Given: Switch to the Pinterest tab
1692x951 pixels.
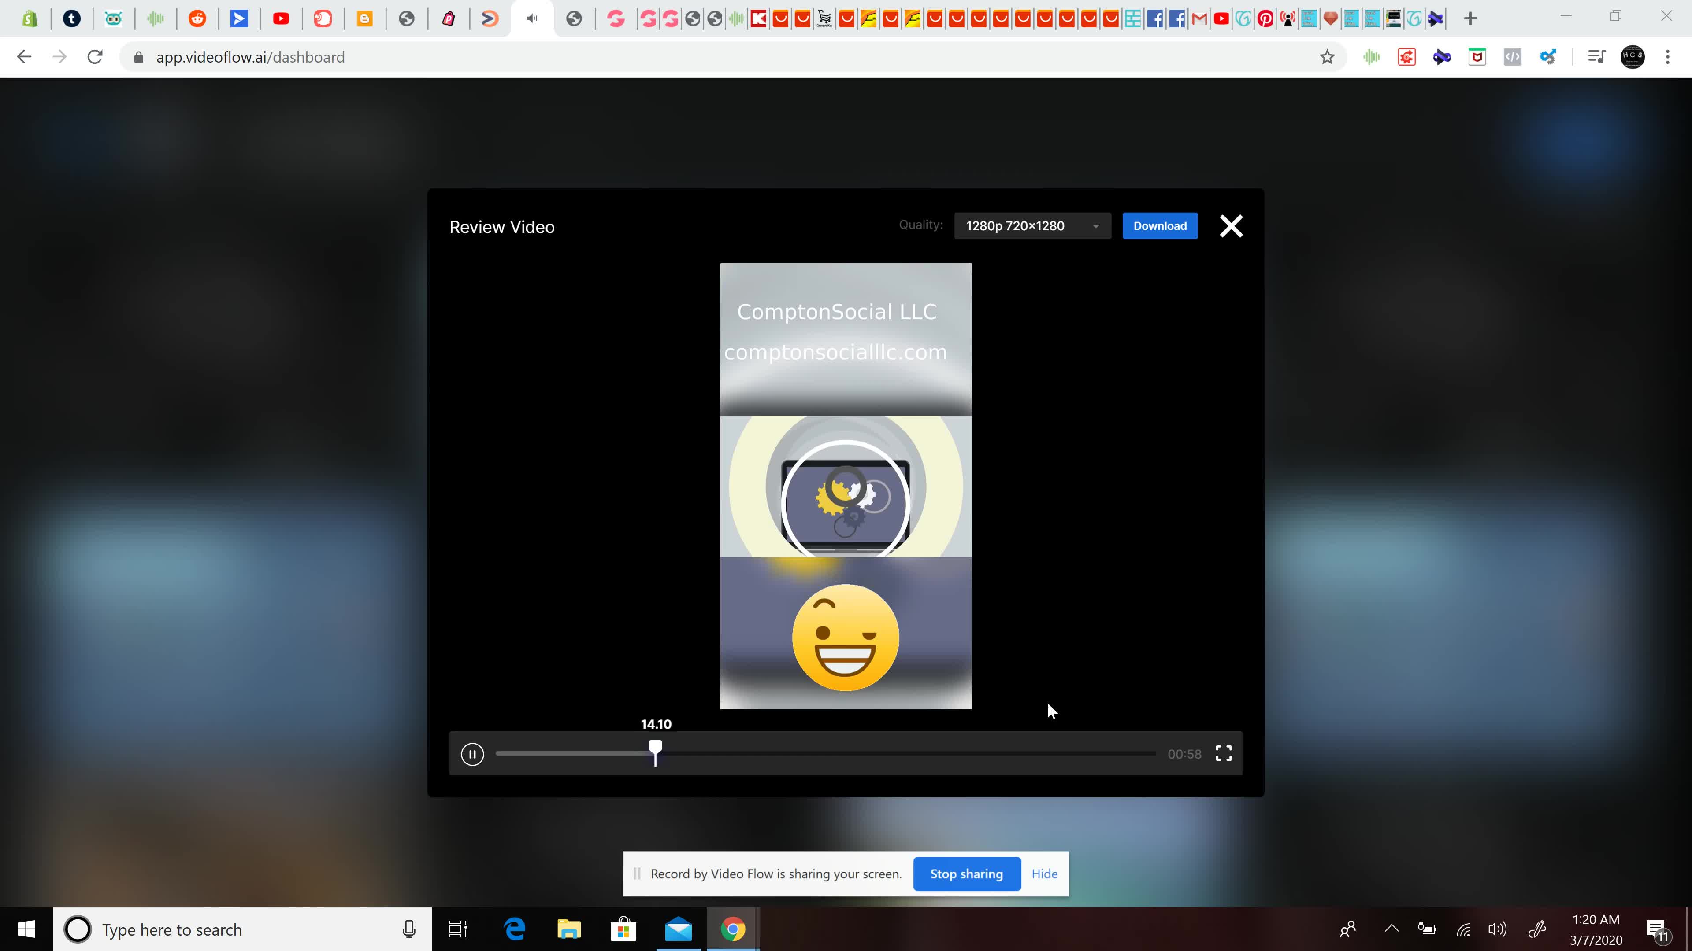Looking at the screenshot, I should (x=1265, y=18).
